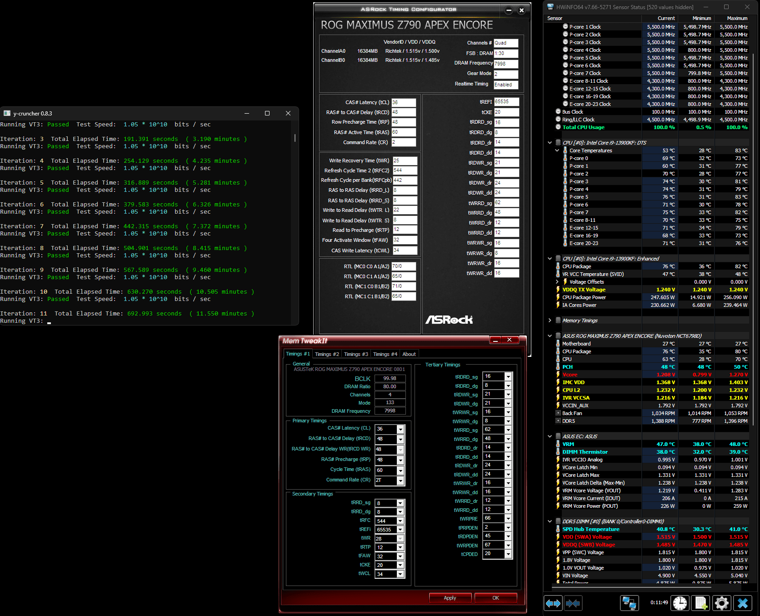Open tWRPRE dropdown in Tertiary Timings

(x=508, y=519)
